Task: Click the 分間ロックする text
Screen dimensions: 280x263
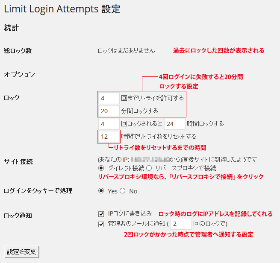Action: click(139, 111)
